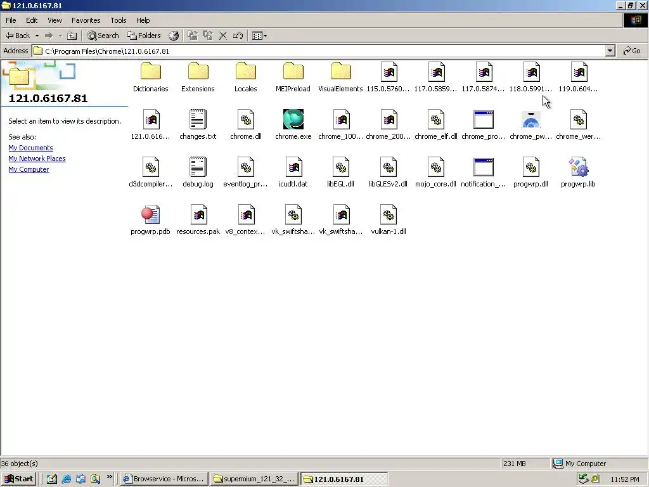Viewport: 649px width, 487px height.
Task: Toggle the Folders pane
Action: click(x=144, y=36)
